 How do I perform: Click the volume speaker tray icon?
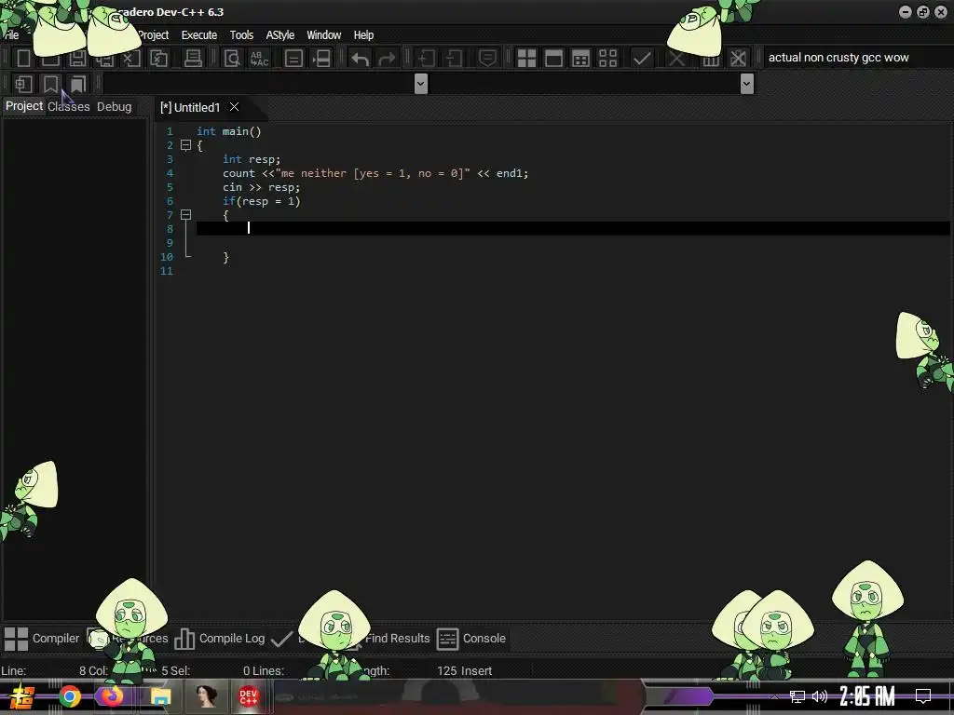(x=820, y=696)
